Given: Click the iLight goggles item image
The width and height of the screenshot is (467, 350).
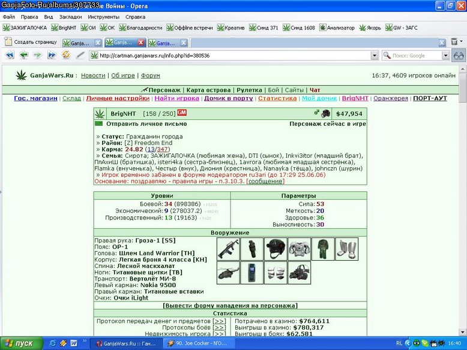Looking at the screenshot, I should tap(300, 273).
